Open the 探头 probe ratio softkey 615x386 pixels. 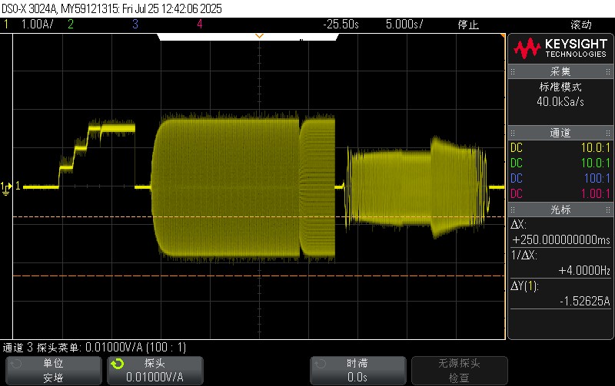[154, 370]
